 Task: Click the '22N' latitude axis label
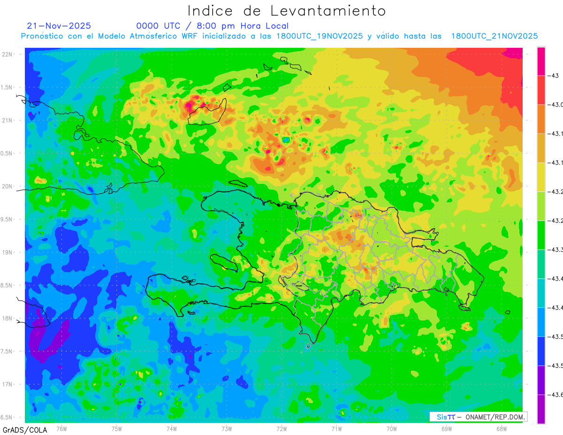(x=8, y=54)
